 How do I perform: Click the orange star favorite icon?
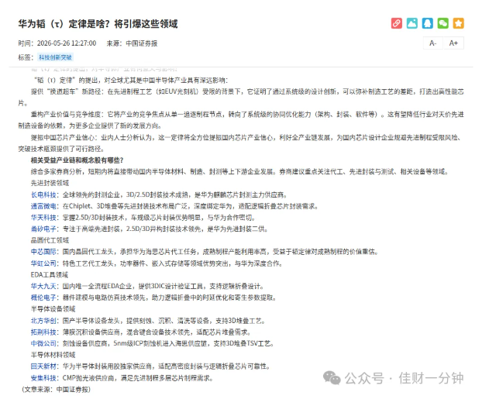click(x=459, y=23)
